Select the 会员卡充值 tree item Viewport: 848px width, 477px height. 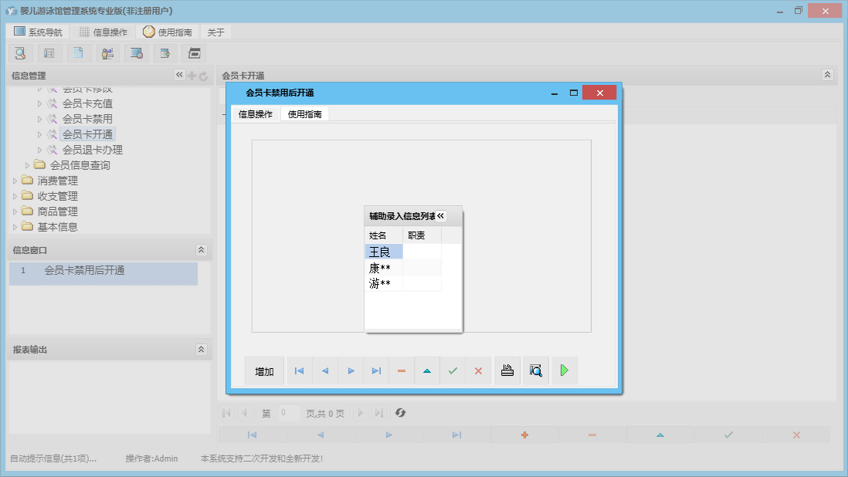coord(87,103)
